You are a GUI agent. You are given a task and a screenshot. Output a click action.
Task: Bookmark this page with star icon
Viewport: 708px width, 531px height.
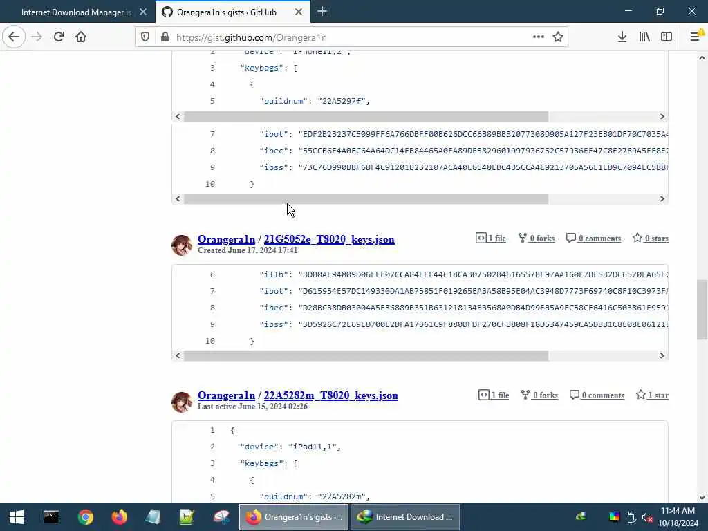tap(558, 37)
